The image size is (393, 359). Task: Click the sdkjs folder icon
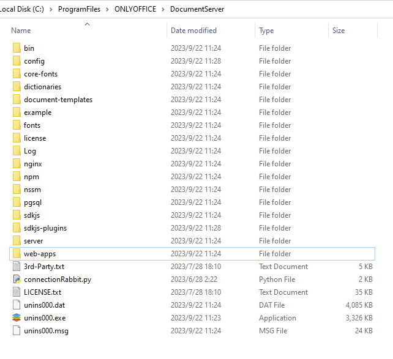17,215
